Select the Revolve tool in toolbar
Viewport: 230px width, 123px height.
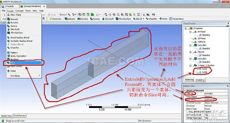(x=83, y=19)
